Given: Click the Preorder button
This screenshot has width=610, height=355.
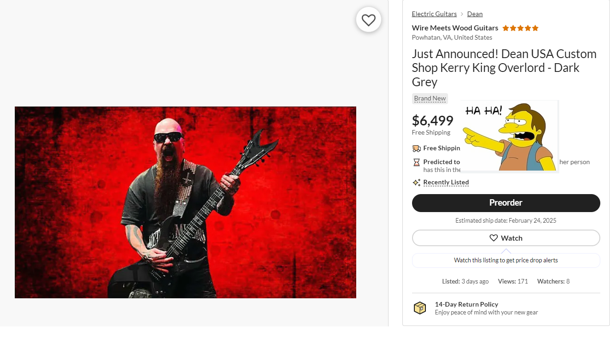Looking at the screenshot, I should [x=506, y=203].
